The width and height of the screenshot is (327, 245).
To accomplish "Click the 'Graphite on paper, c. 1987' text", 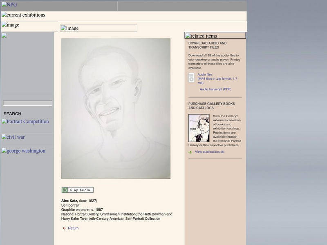I will [82, 209].
